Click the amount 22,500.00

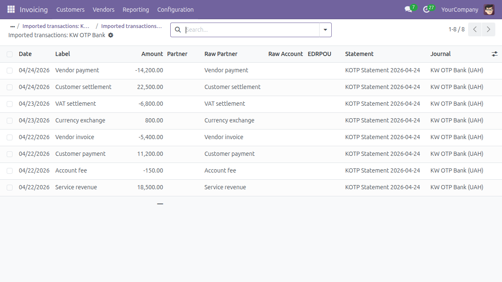pyautogui.click(x=150, y=87)
